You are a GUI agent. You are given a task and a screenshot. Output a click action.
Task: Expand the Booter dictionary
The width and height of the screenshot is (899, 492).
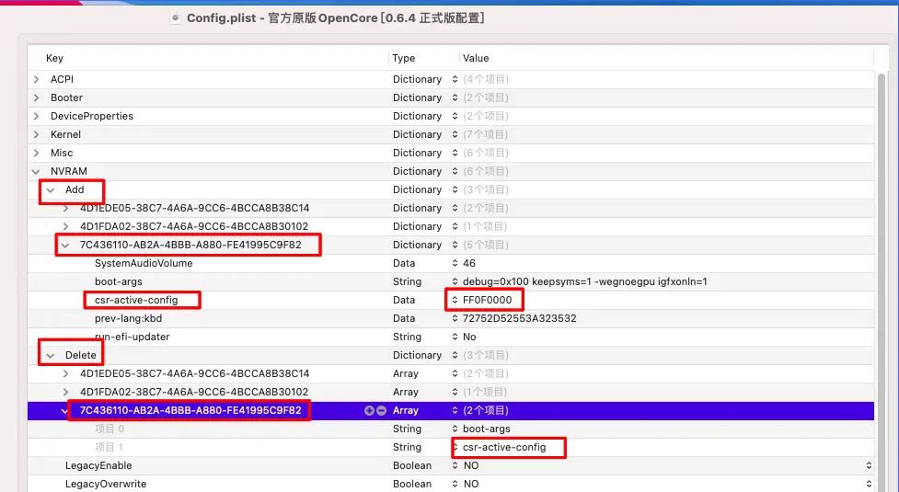pyautogui.click(x=37, y=97)
